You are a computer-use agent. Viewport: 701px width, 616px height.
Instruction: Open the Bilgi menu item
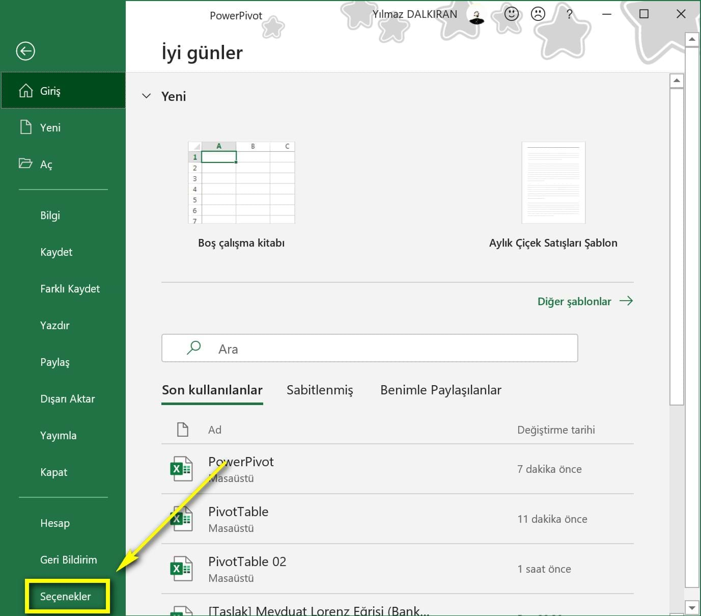point(50,216)
